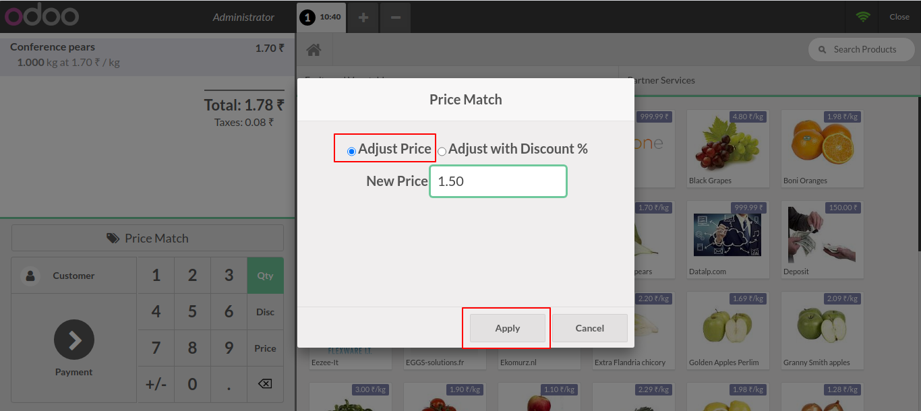Click the plus icon to add order
Screen dimensions: 921x411
pyautogui.click(x=363, y=18)
